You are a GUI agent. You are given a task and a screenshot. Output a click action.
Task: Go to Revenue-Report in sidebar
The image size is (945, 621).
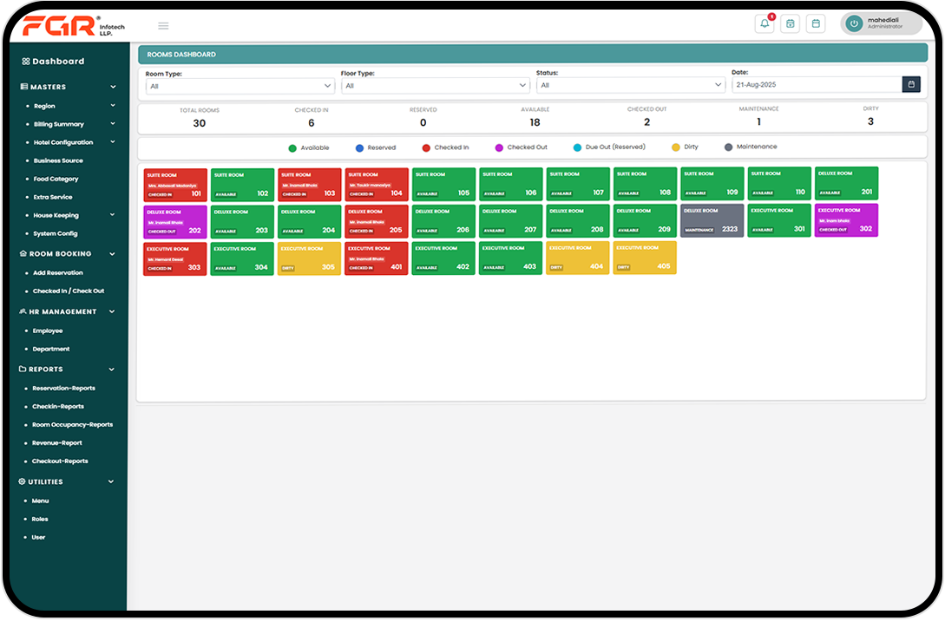tap(57, 443)
